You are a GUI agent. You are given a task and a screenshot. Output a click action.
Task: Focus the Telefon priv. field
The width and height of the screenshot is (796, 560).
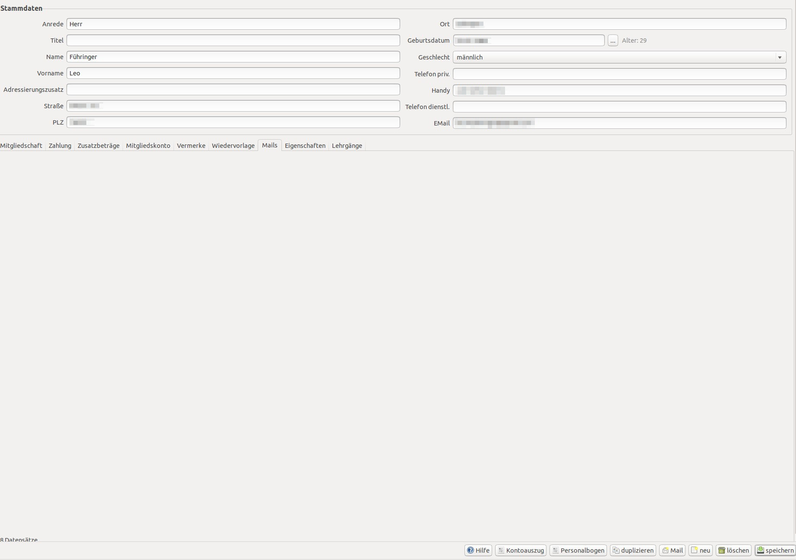pyautogui.click(x=619, y=74)
